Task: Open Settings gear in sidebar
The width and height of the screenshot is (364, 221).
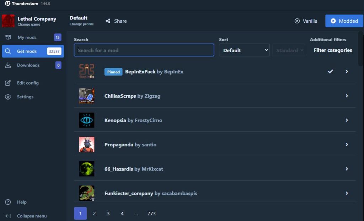Action: (8, 97)
